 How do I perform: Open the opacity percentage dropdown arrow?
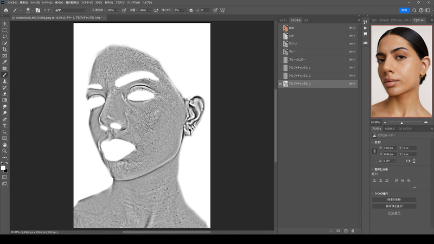pyautogui.click(x=118, y=10)
